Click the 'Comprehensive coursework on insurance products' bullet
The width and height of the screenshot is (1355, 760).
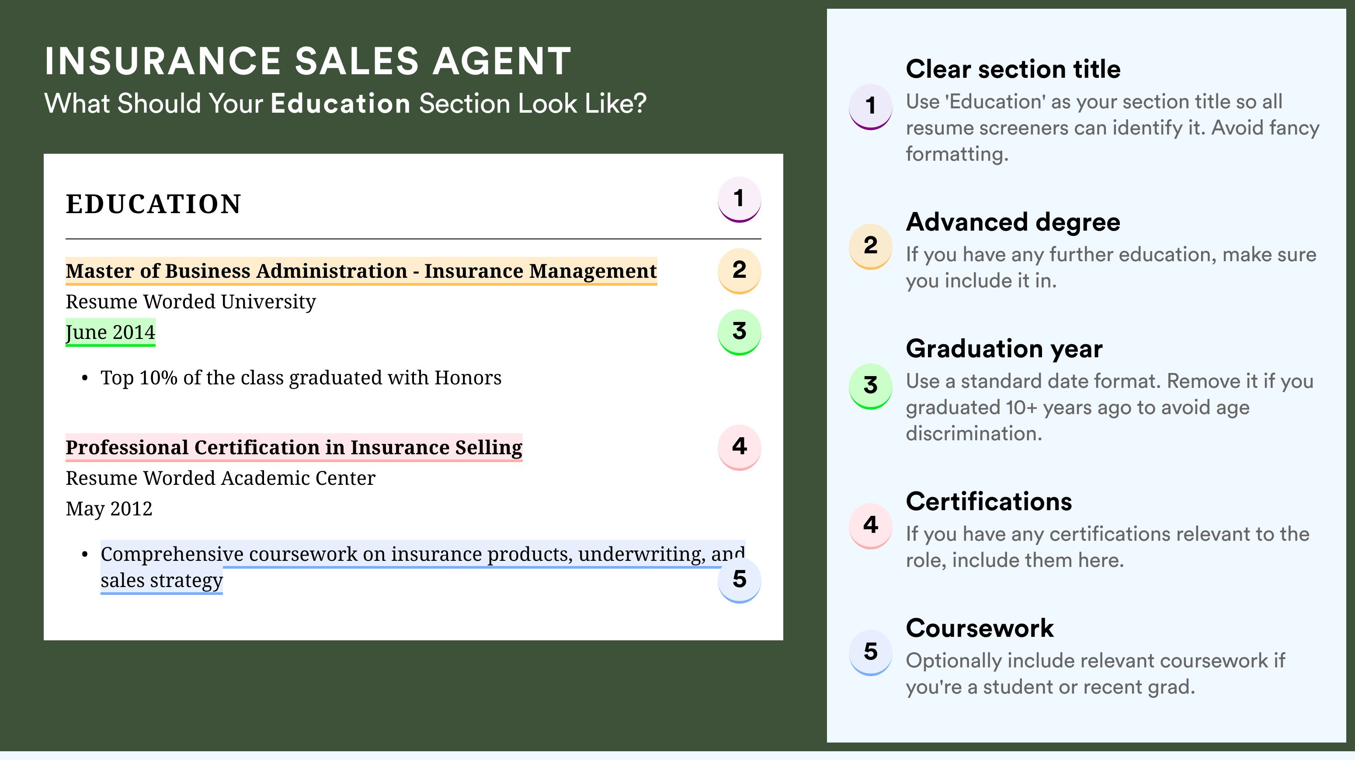[422, 567]
